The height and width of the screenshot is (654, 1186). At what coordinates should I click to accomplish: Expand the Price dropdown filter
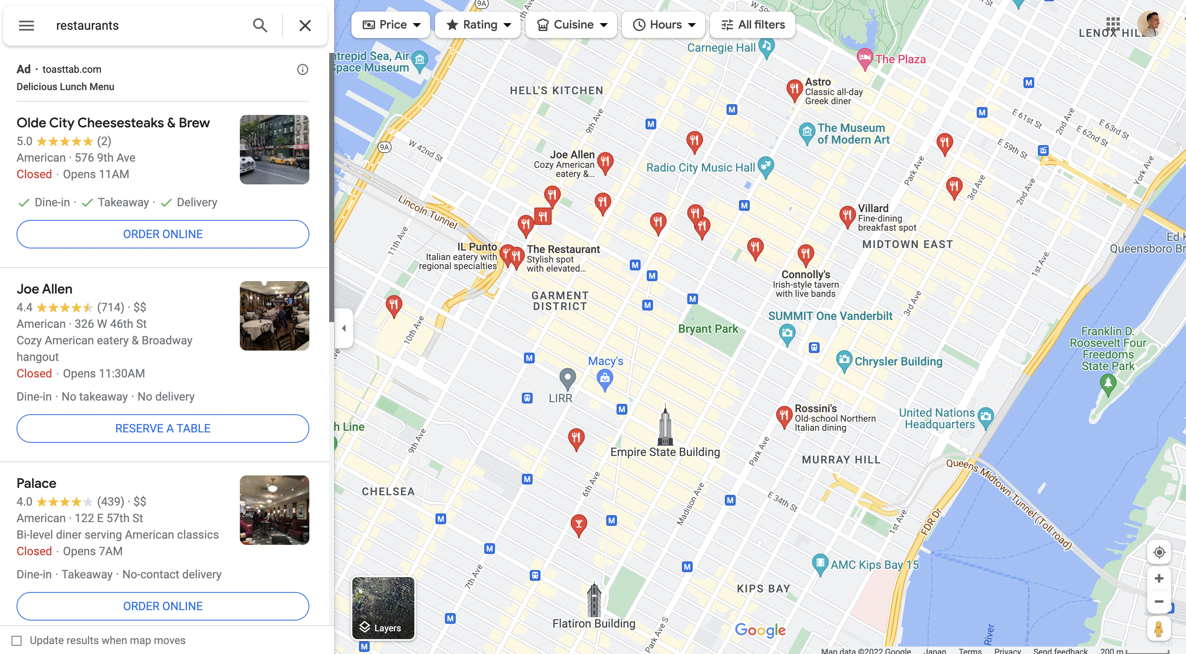coord(390,24)
